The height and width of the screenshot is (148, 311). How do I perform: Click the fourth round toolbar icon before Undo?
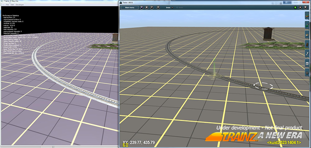coord(158,7)
